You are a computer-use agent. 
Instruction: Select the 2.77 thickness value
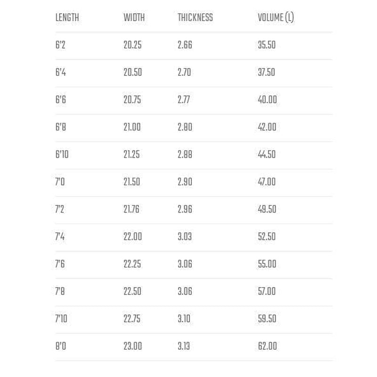coord(185,100)
